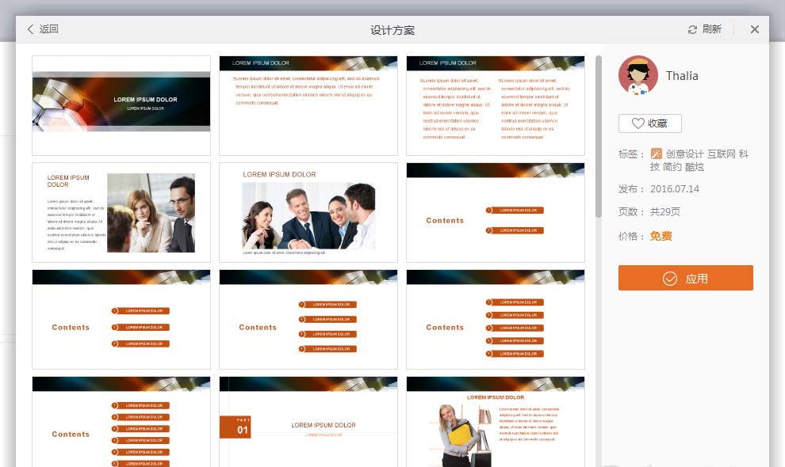Select the 互联网 tag

(x=721, y=154)
